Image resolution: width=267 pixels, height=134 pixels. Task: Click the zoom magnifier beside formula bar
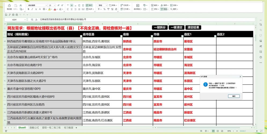[x=32, y=20]
